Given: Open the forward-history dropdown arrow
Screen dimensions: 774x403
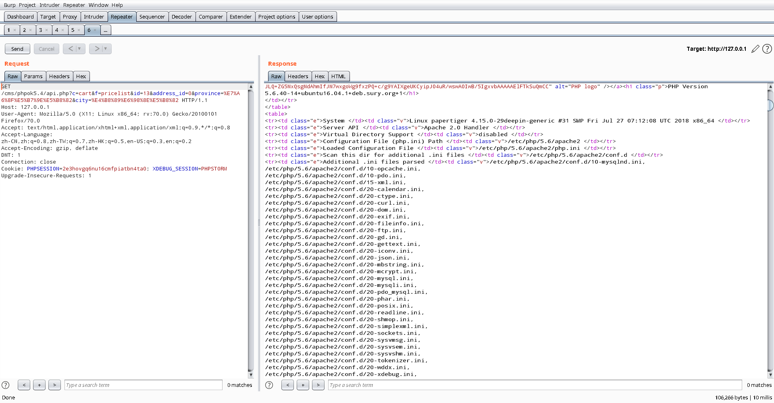Looking at the screenshot, I should pos(105,49).
